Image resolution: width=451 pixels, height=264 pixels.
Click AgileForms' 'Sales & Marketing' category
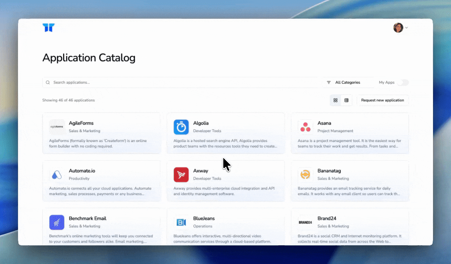point(84,131)
